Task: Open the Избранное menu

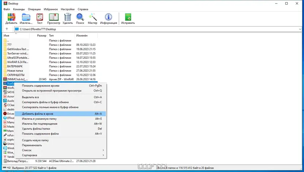Action: tap(51, 9)
